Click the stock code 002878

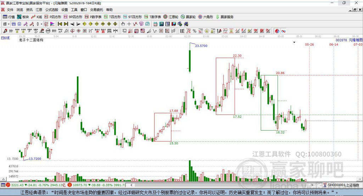[x=341, y=40]
